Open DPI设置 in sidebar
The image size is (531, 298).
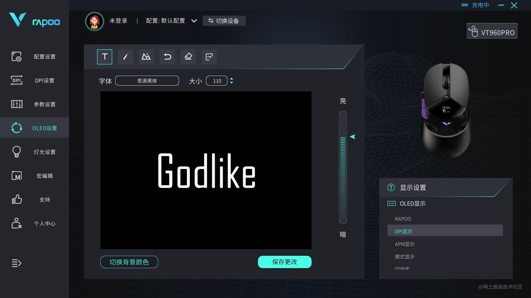pyautogui.click(x=34, y=80)
